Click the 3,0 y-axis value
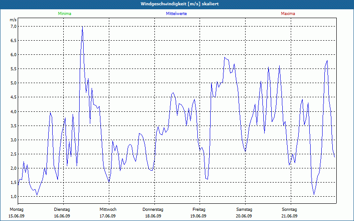Image resolution: width=354 pixels, height=221 pixels. point(14,140)
